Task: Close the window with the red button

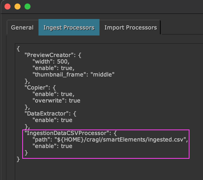Action: 7,6
